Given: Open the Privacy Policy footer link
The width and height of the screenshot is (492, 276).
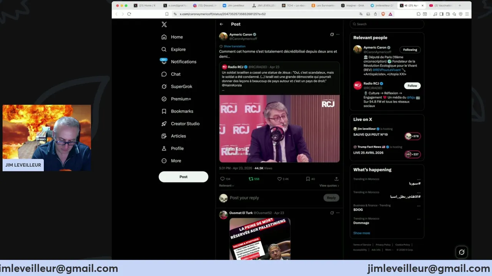Looking at the screenshot, I should point(383,245).
